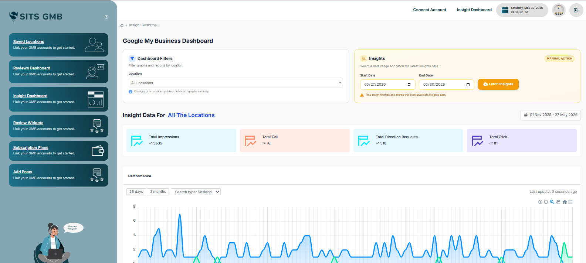Click the Review Widgets stars icon
This screenshot has width=586, height=263.
pyautogui.click(x=97, y=126)
